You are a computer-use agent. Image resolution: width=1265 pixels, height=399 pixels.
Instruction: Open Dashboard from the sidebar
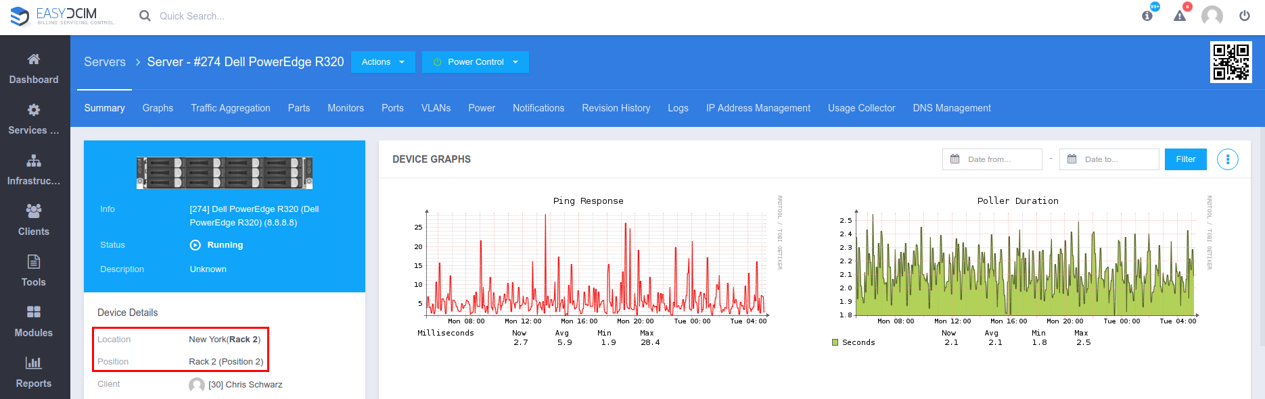(x=34, y=69)
